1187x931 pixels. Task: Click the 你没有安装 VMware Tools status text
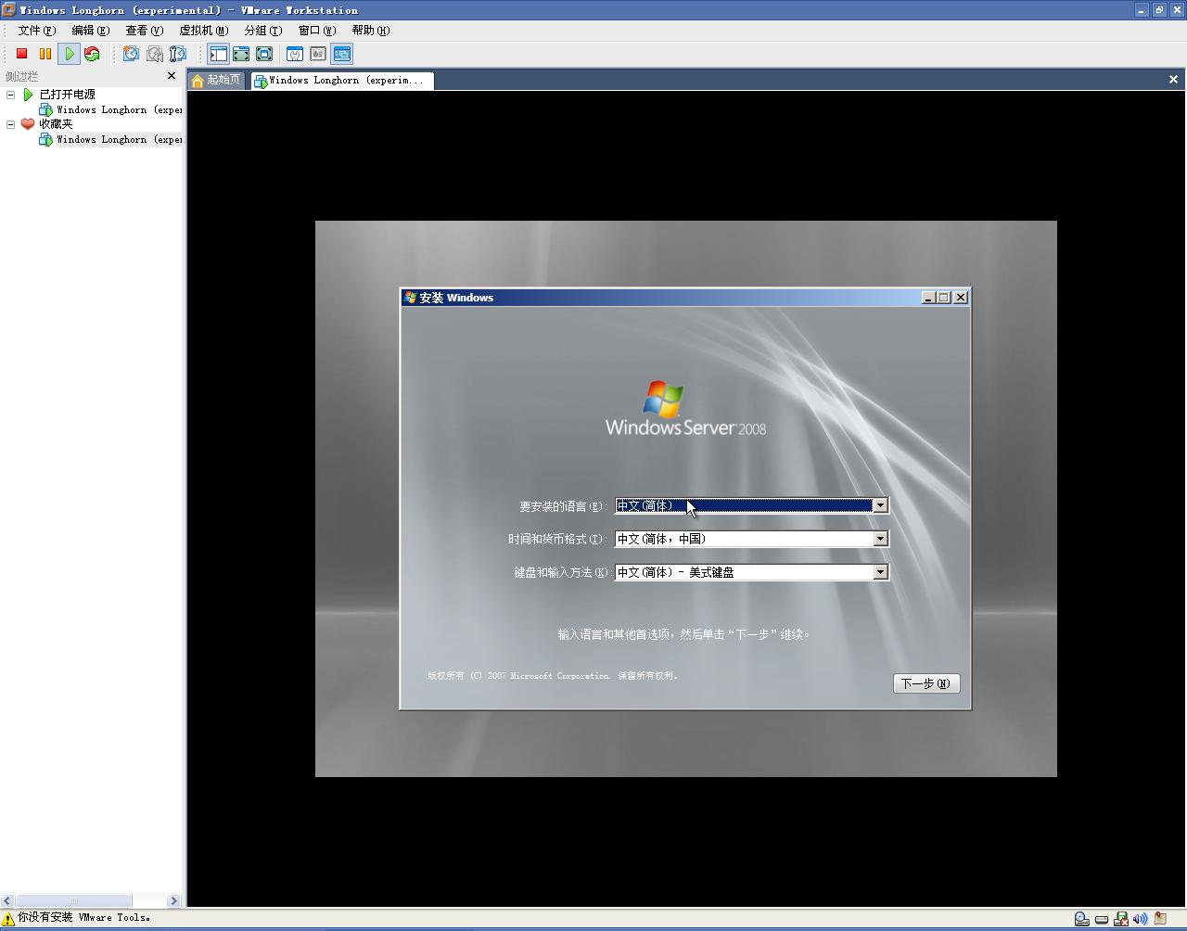coord(84,918)
